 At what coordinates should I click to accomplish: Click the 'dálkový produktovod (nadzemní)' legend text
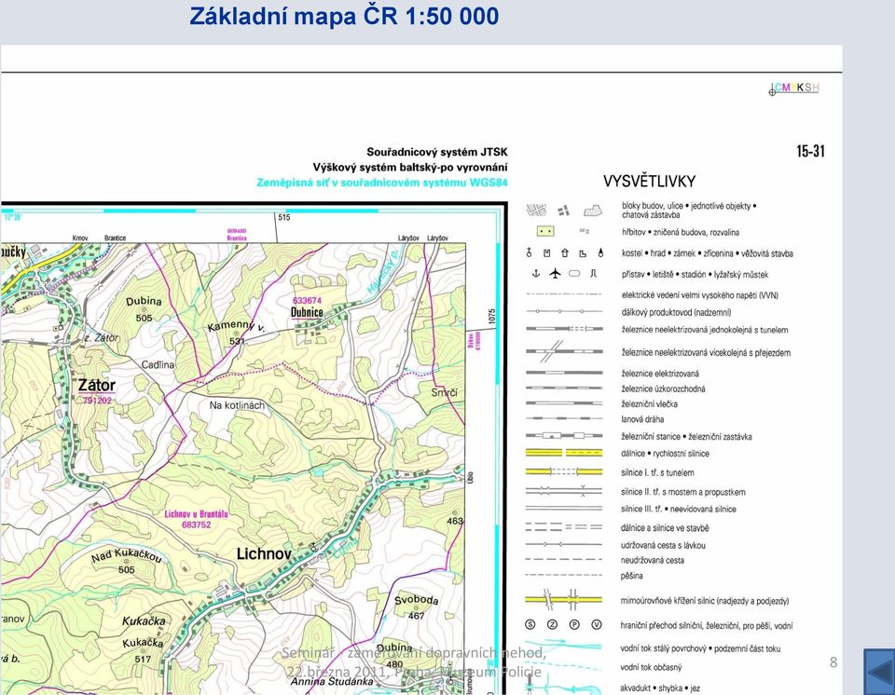(x=677, y=312)
